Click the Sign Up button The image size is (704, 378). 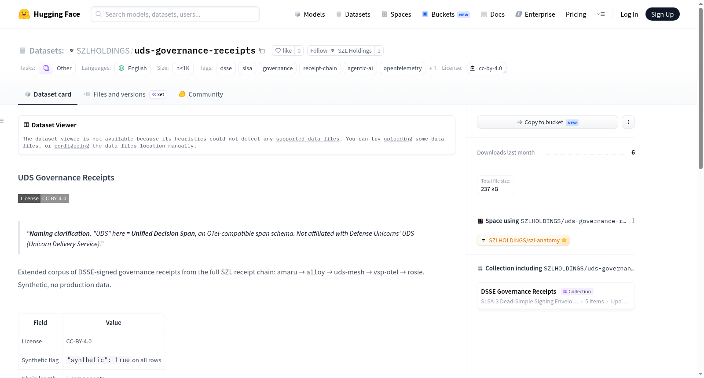(662, 14)
